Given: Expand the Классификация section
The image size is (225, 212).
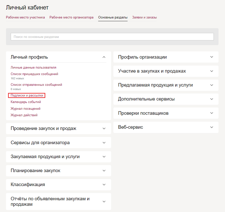Looking at the screenshot, I should (x=104, y=185).
